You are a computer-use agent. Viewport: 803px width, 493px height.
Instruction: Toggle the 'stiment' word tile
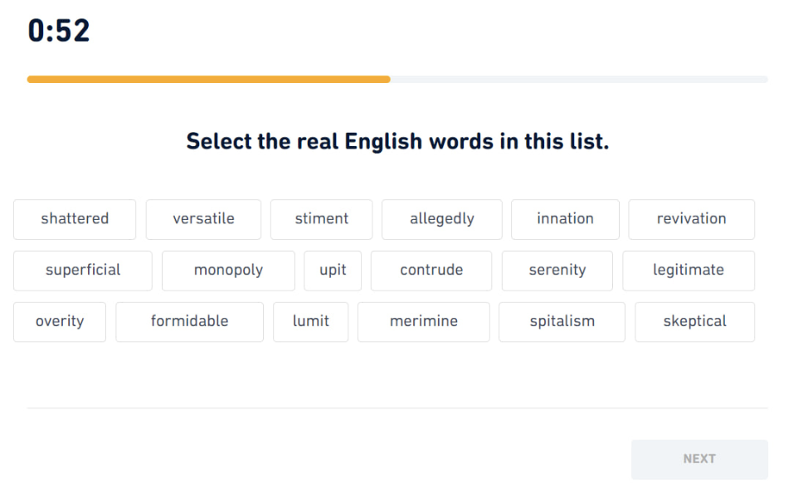pos(322,219)
